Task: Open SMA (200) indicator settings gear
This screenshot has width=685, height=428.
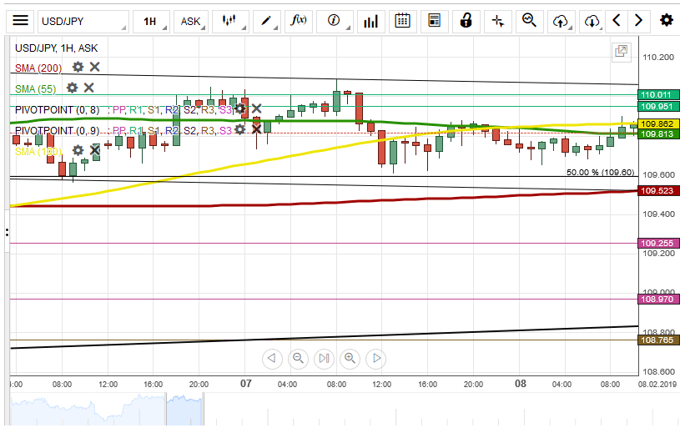Action: point(78,67)
